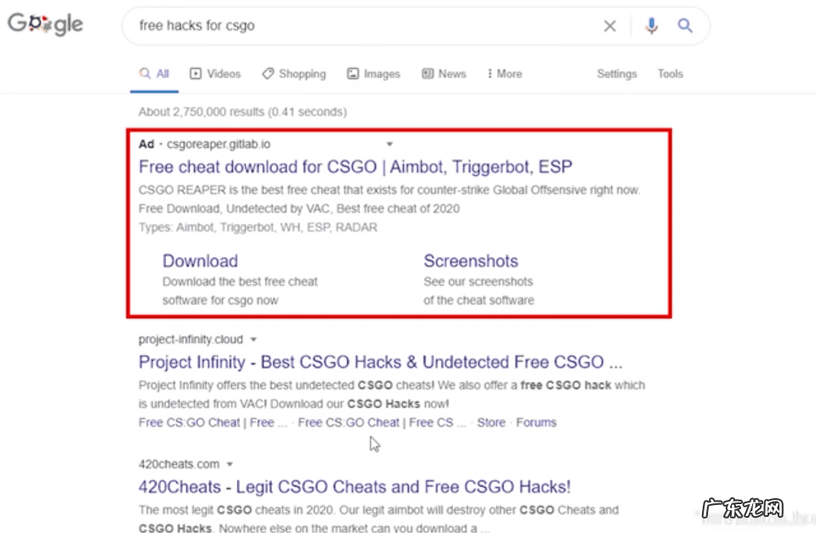Expand the project-infinity.cloud dropdown arrow
Image resolution: width=816 pixels, height=533 pixels.
[254, 340]
